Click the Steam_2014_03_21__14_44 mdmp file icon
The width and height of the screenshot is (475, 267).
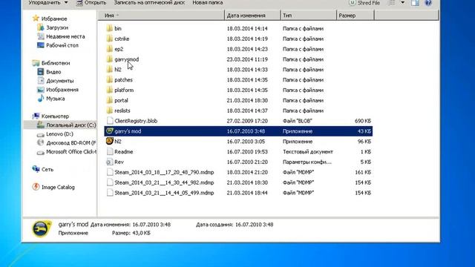point(110,193)
